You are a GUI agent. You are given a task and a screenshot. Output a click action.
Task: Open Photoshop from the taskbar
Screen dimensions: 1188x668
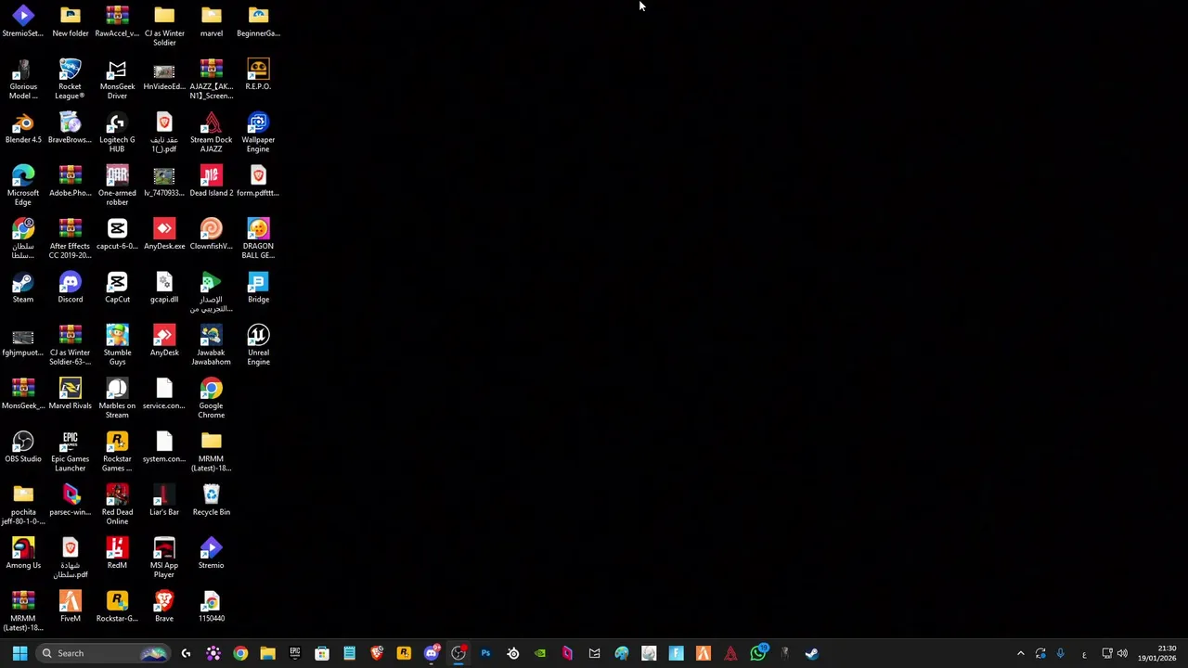485,653
